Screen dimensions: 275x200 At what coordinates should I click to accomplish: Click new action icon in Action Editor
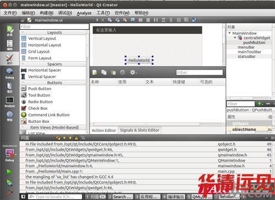[x=95, y=73]
